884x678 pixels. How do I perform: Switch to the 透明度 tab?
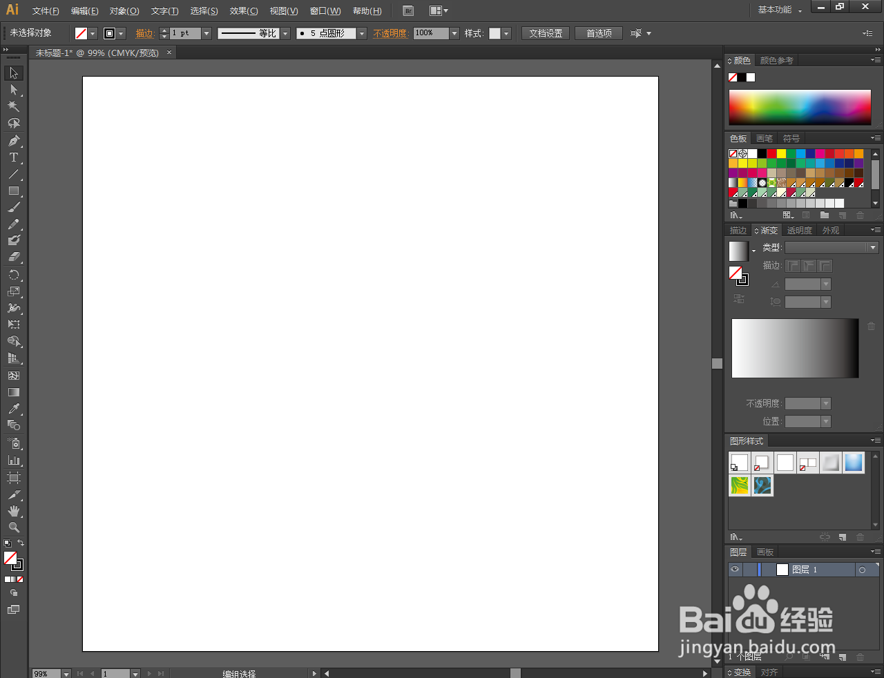799,231
